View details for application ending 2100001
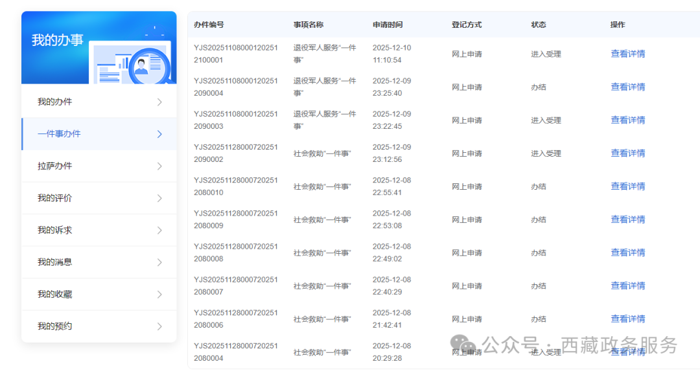The width and height of the screenshot is (700, 373). (627, 54)
